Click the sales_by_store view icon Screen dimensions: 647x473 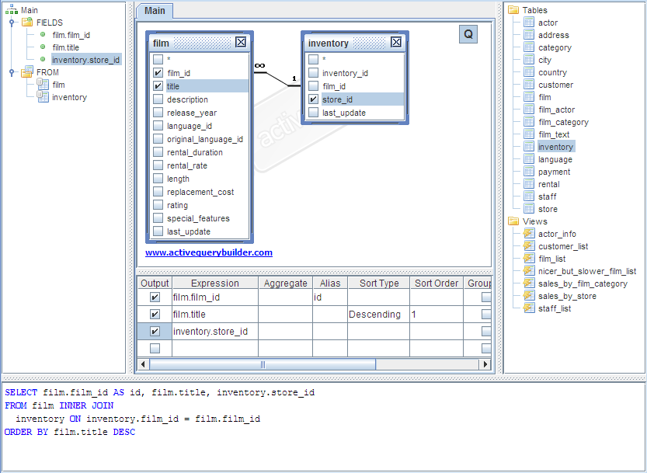pyautogui.click(x=529, y=295)
